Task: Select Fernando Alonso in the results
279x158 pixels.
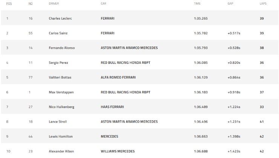Action: click(62, 48)
